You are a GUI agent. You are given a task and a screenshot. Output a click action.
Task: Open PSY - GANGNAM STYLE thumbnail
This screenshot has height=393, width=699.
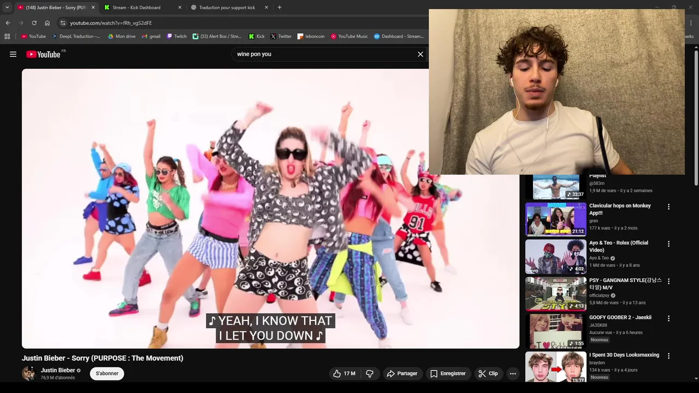[556, 294]
